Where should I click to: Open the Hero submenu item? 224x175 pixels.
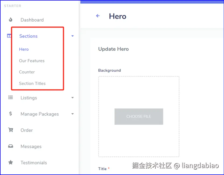tap(24, 49)
